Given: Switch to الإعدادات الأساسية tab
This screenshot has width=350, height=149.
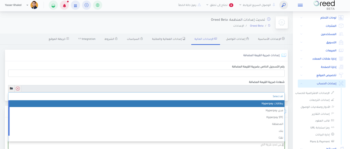Looking at the screenshot, I should click(x=271, y=39).
